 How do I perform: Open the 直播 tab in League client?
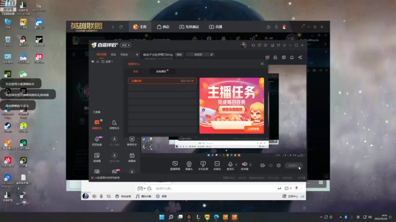click(215, 27)
